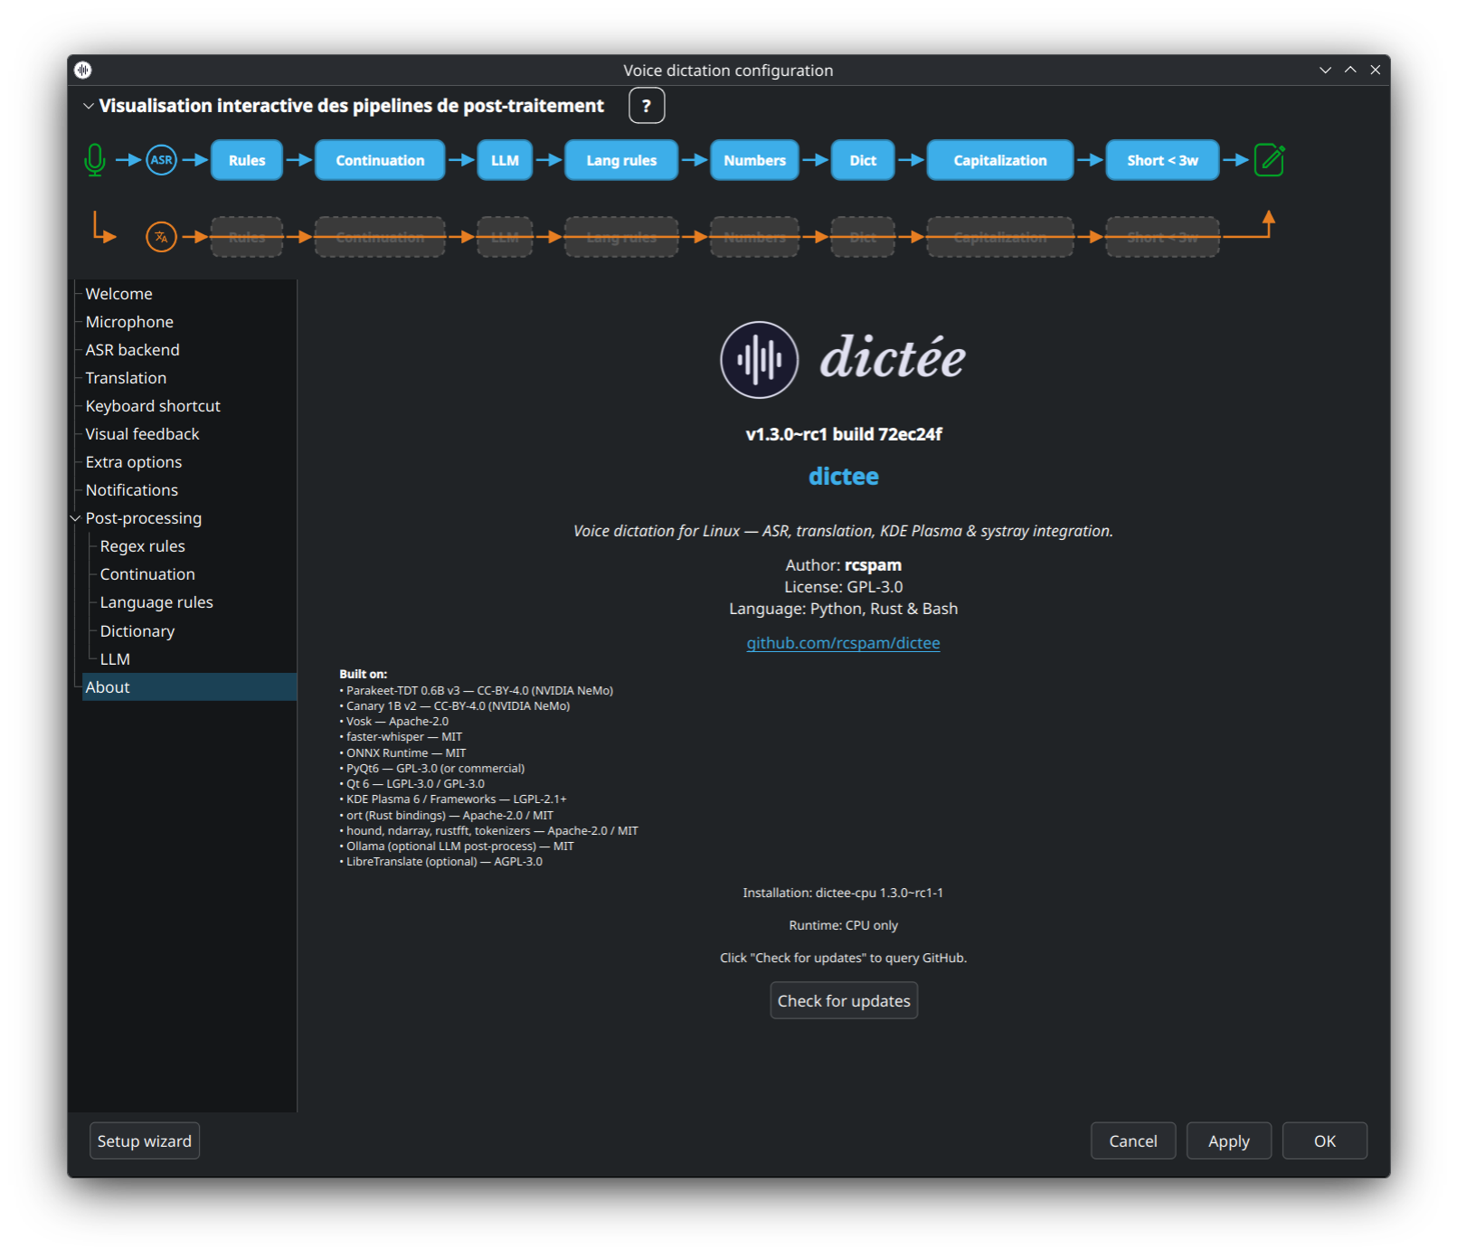1457x1258 pixels.
Task: Click the faster-whisper — MIT line
Action: pyautogui.click(x=401, y=737)
